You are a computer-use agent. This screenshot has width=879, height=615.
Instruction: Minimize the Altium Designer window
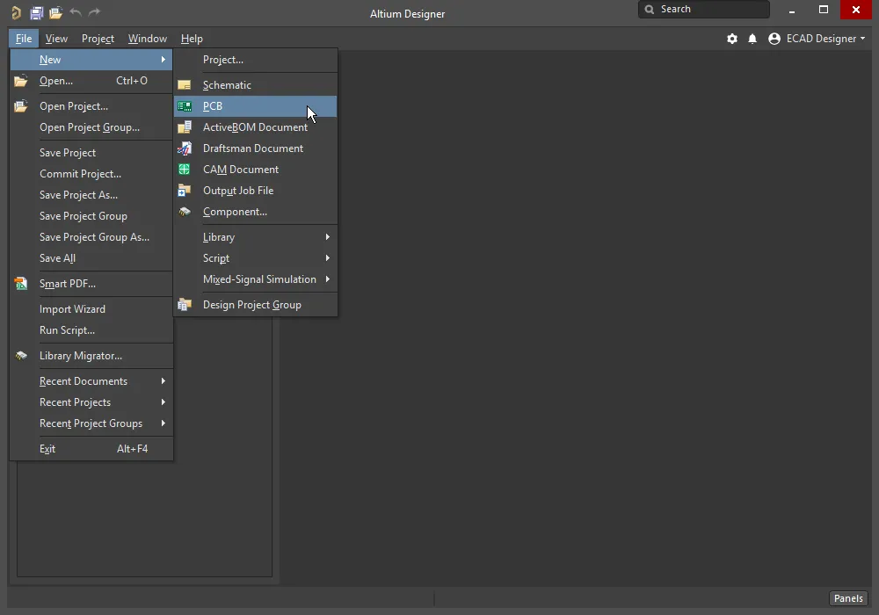[x=792, y=10]
